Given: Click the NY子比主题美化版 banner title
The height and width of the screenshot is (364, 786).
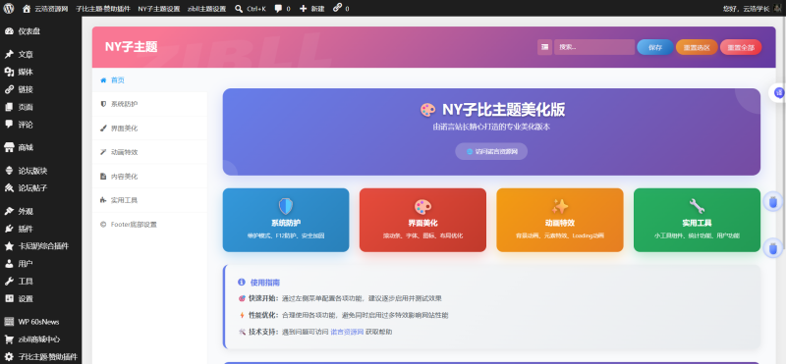Looking at the screenshot, I should [x=504, y=110].
